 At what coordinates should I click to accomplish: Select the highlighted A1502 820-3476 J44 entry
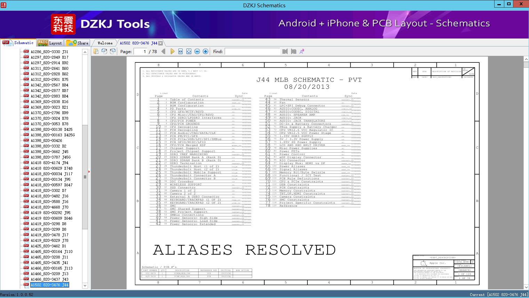point(49,285)
